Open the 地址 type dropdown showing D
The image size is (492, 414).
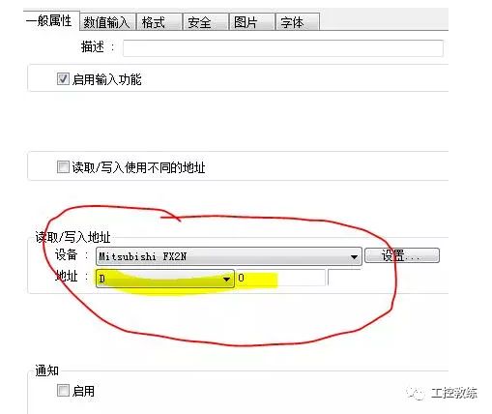(165, 279)
